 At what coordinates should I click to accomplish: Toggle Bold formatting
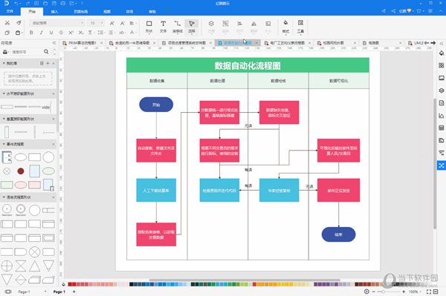[x=31, y=33]
